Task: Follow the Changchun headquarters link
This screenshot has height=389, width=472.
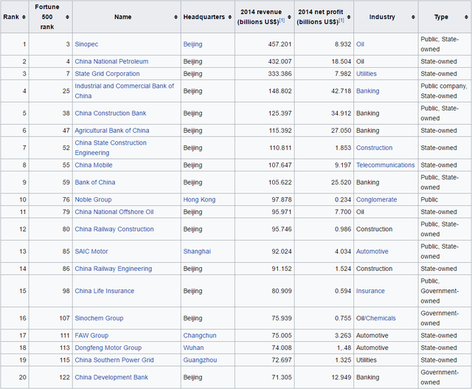Action: pyautogui.click(x=200, y=335)
